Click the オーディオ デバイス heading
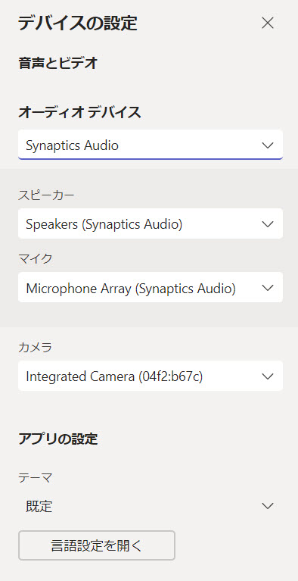The height and width of the screenshot is (581, 298). (79, 112)
